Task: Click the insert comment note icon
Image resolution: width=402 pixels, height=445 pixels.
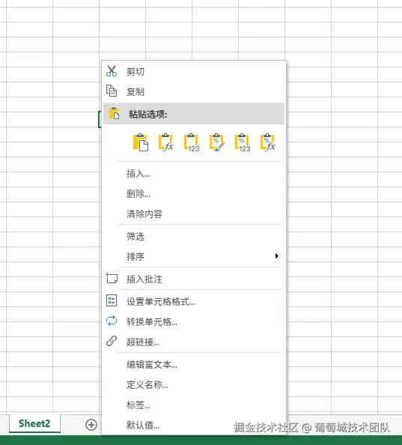Action: click(x=112, y=278)
